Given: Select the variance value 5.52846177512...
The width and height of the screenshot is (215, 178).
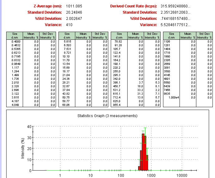Looking at the screenshot, I should (175, 25).
